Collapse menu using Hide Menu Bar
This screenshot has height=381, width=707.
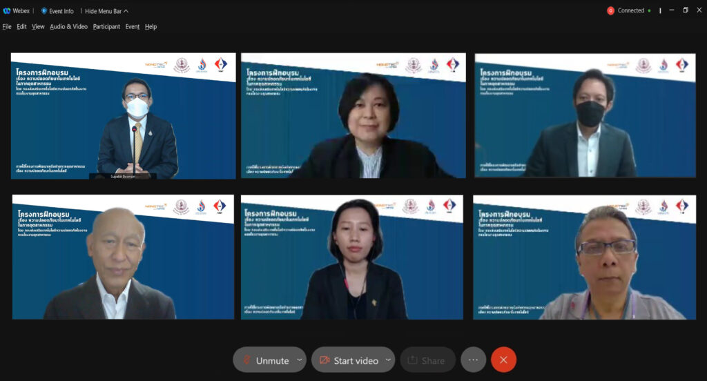coord(106,11)
